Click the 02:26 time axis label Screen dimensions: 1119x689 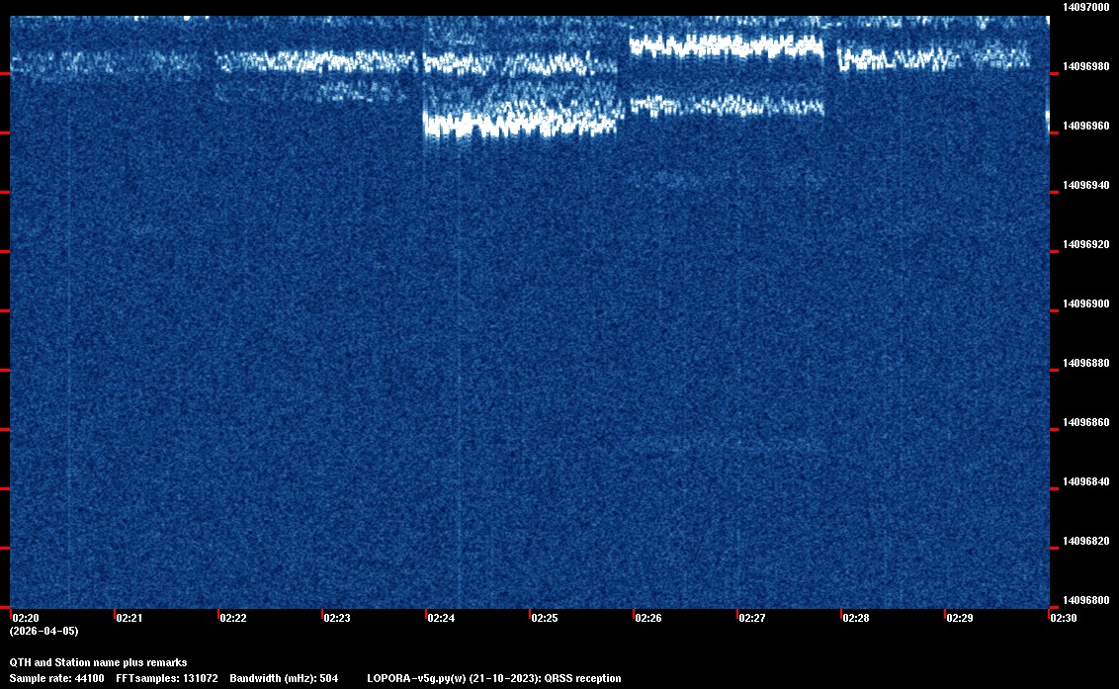pos(648,618)
